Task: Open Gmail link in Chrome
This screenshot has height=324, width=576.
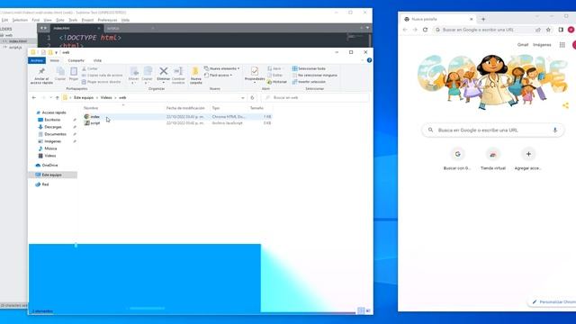Action: point(523,45)
